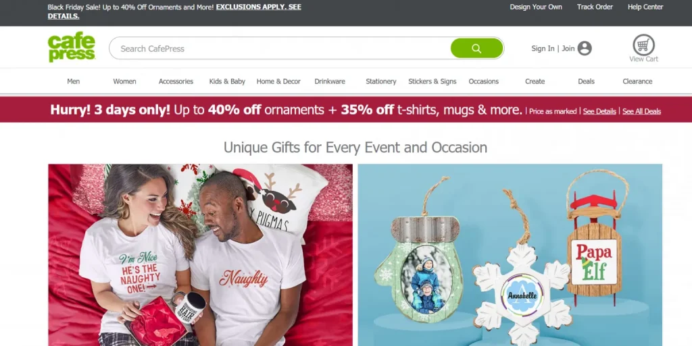
Task: Open the Women category menu
Action: [x=124, y=82]
